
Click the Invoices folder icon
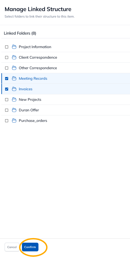(14, 89)
